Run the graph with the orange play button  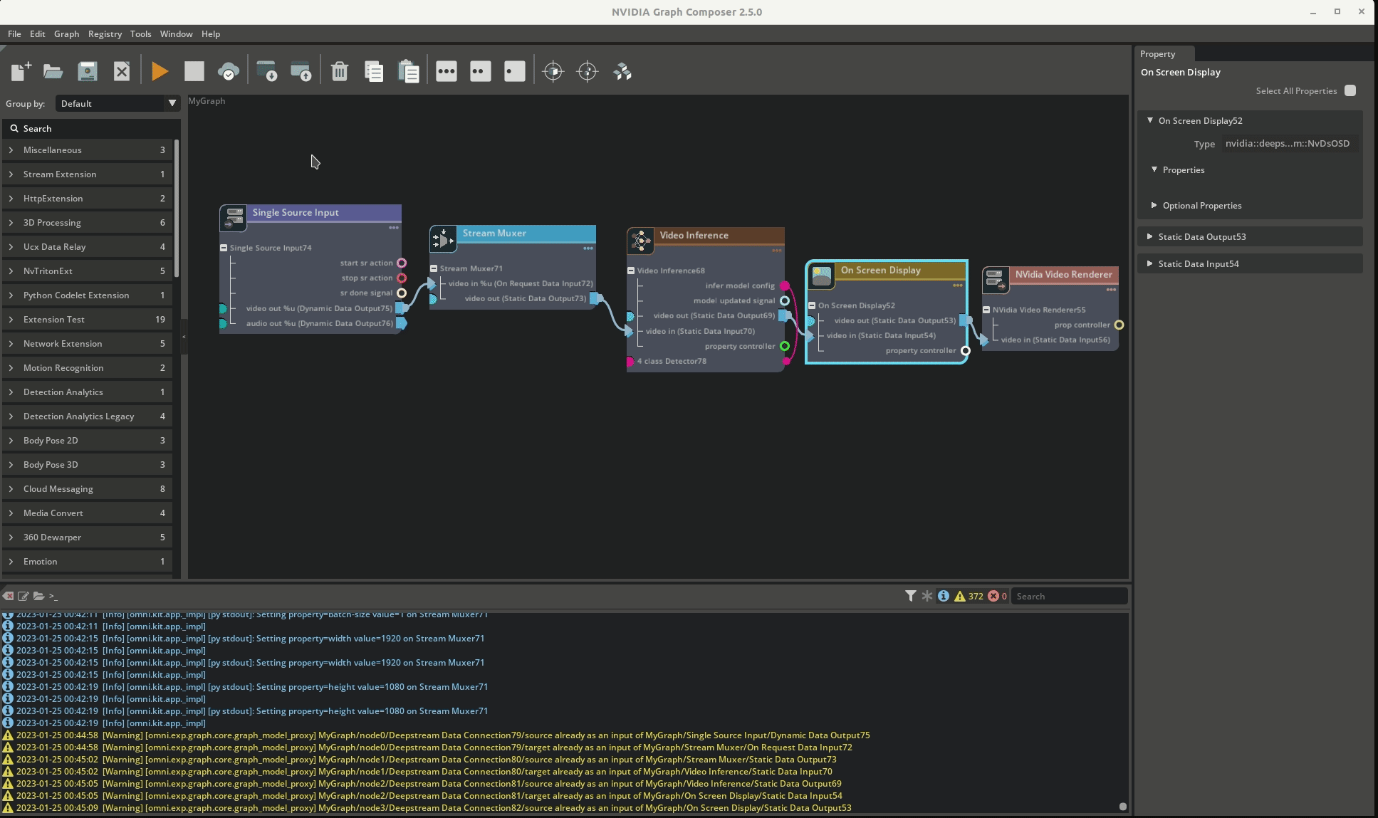[x=160, y=71]
